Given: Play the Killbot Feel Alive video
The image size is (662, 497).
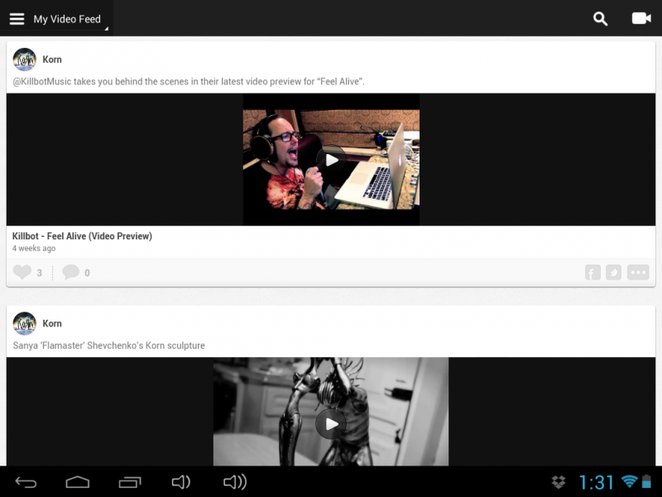Looking at the screenshot, I should 332,160.
